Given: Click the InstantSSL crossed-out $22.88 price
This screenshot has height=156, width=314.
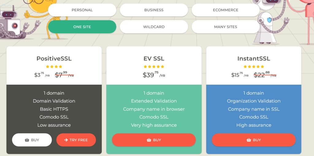Looking at the screenshot, I should 265,75.
